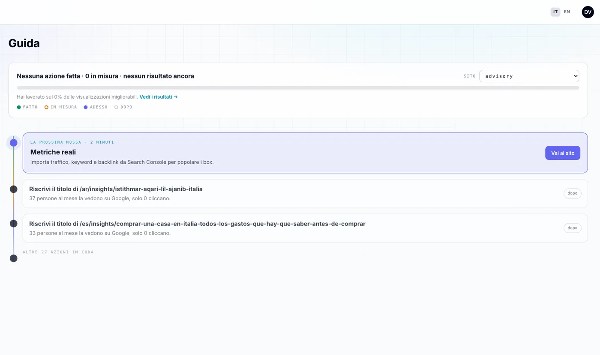This screenshot has height=355, width=600.
Task: Select the timeline dot beside the /es/insights action
Action: pyautogui.click(x=14, y=224)
